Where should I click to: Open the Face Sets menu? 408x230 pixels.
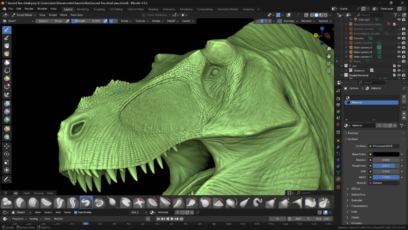(x=77, y=15)
